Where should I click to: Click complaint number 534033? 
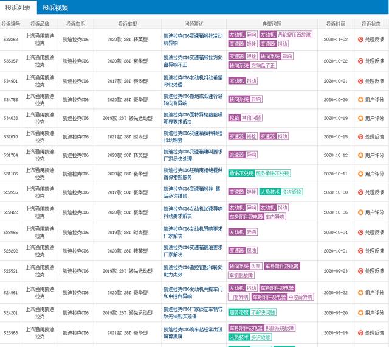11,118
